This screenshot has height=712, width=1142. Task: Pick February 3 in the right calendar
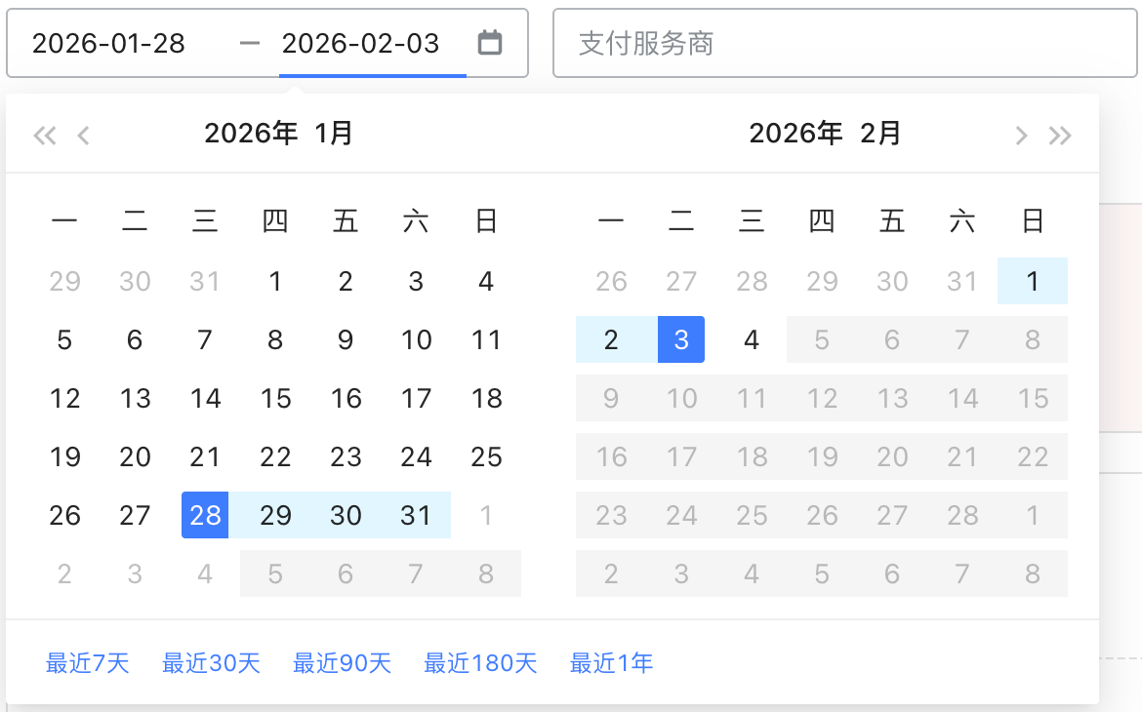(681, 339)
